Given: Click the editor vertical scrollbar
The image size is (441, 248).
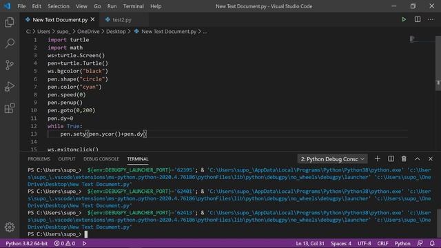Looking at the screenshot, I should (x=438, y=63).
